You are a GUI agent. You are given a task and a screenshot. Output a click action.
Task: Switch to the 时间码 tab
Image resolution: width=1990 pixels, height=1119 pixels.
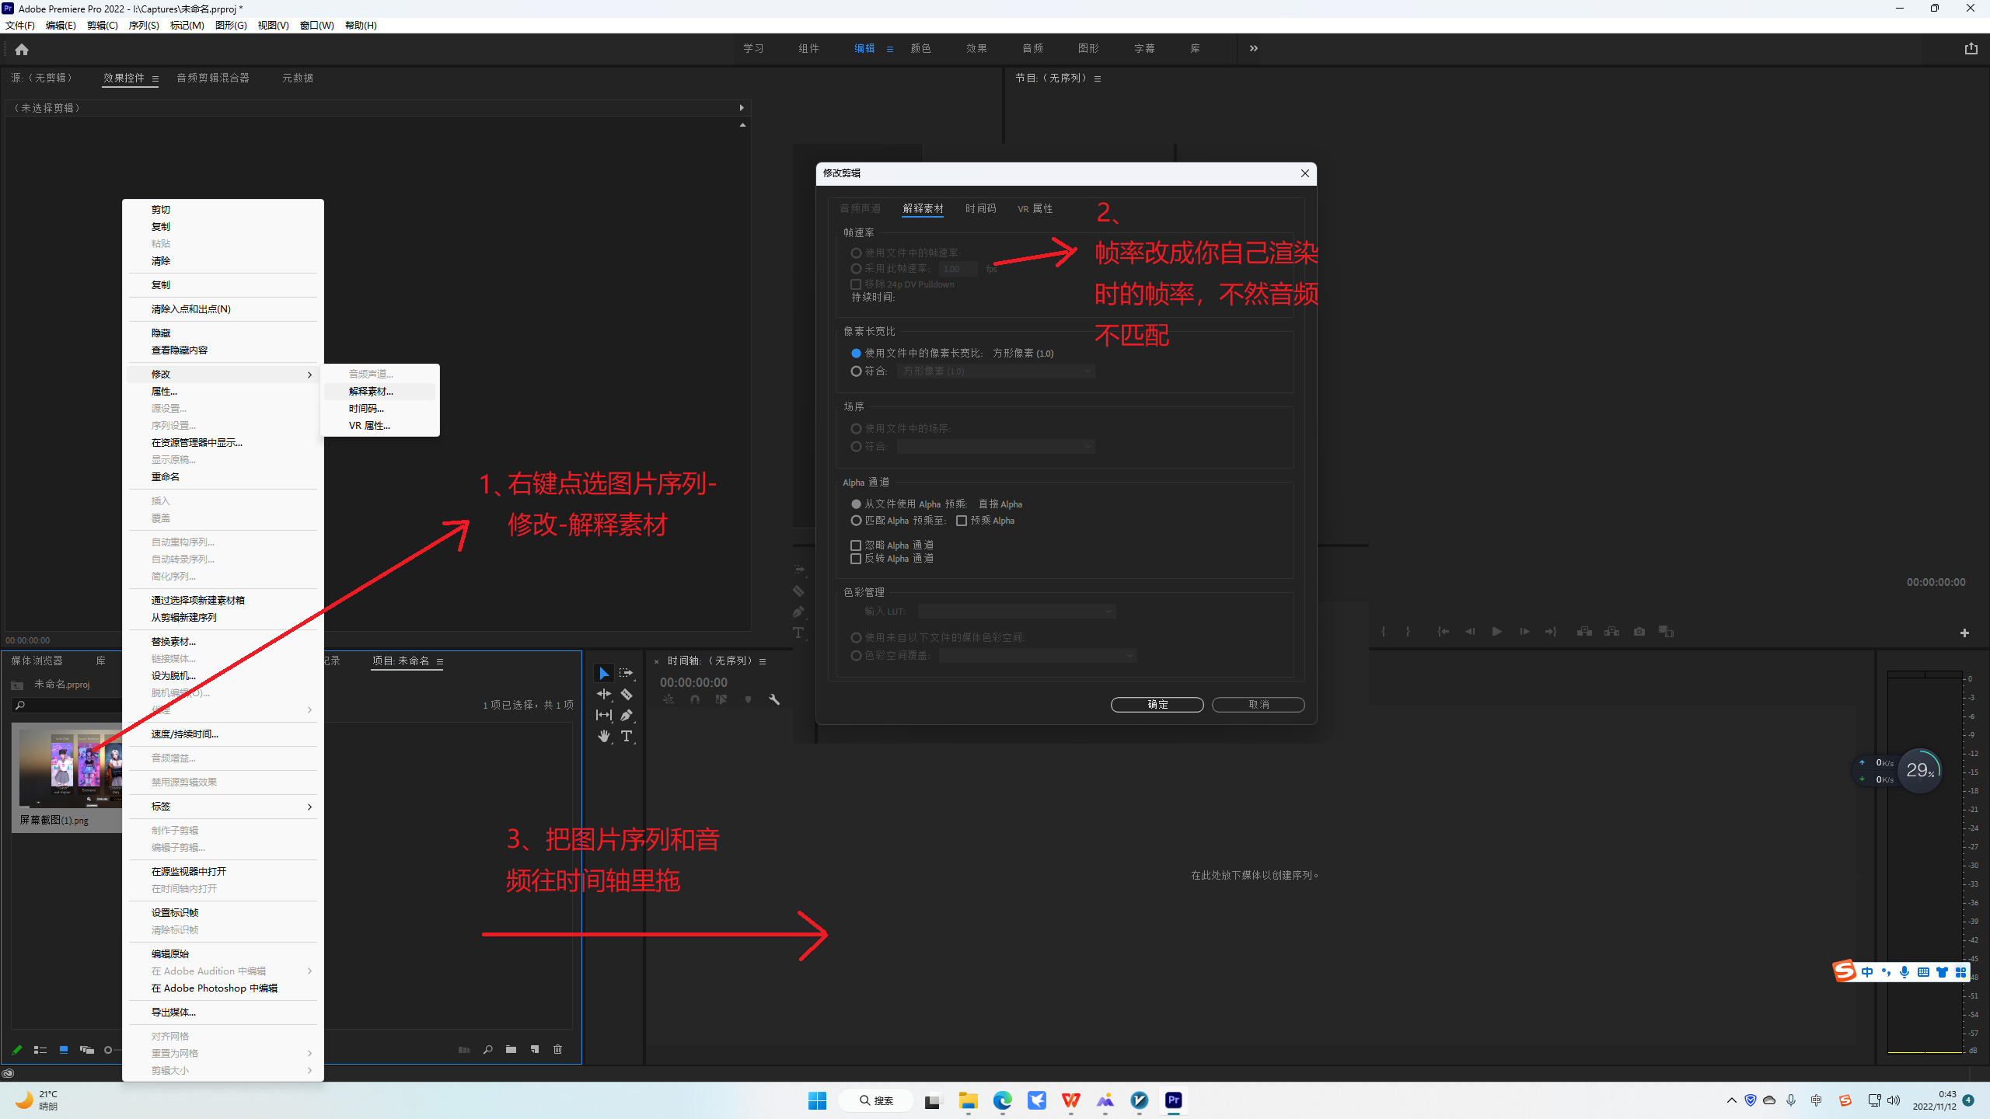coord(980,208)
